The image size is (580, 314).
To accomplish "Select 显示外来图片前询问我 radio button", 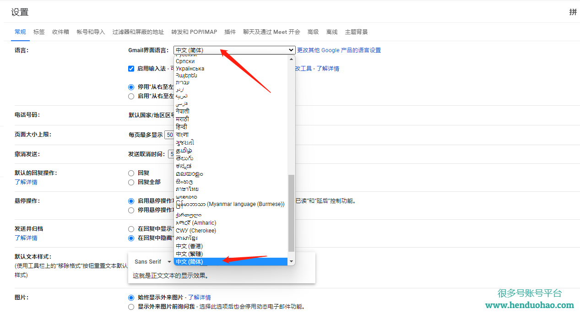I will (x=131, y=307).
